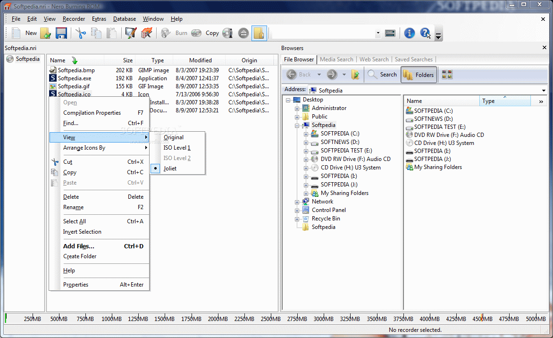Image resolution: width=553 pixels, height=338 pixels.
Task: Click the Search button
Action: pyautogui.click(x=382, y=74)
